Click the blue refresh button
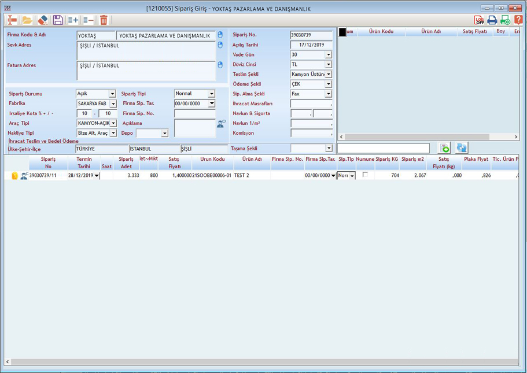Image resolution: width=527 pixels, height=373 pixels. [x=461, y=149]
